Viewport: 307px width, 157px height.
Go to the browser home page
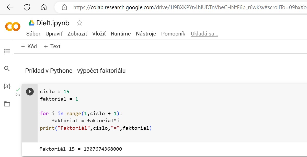click(x=44, y=7)
